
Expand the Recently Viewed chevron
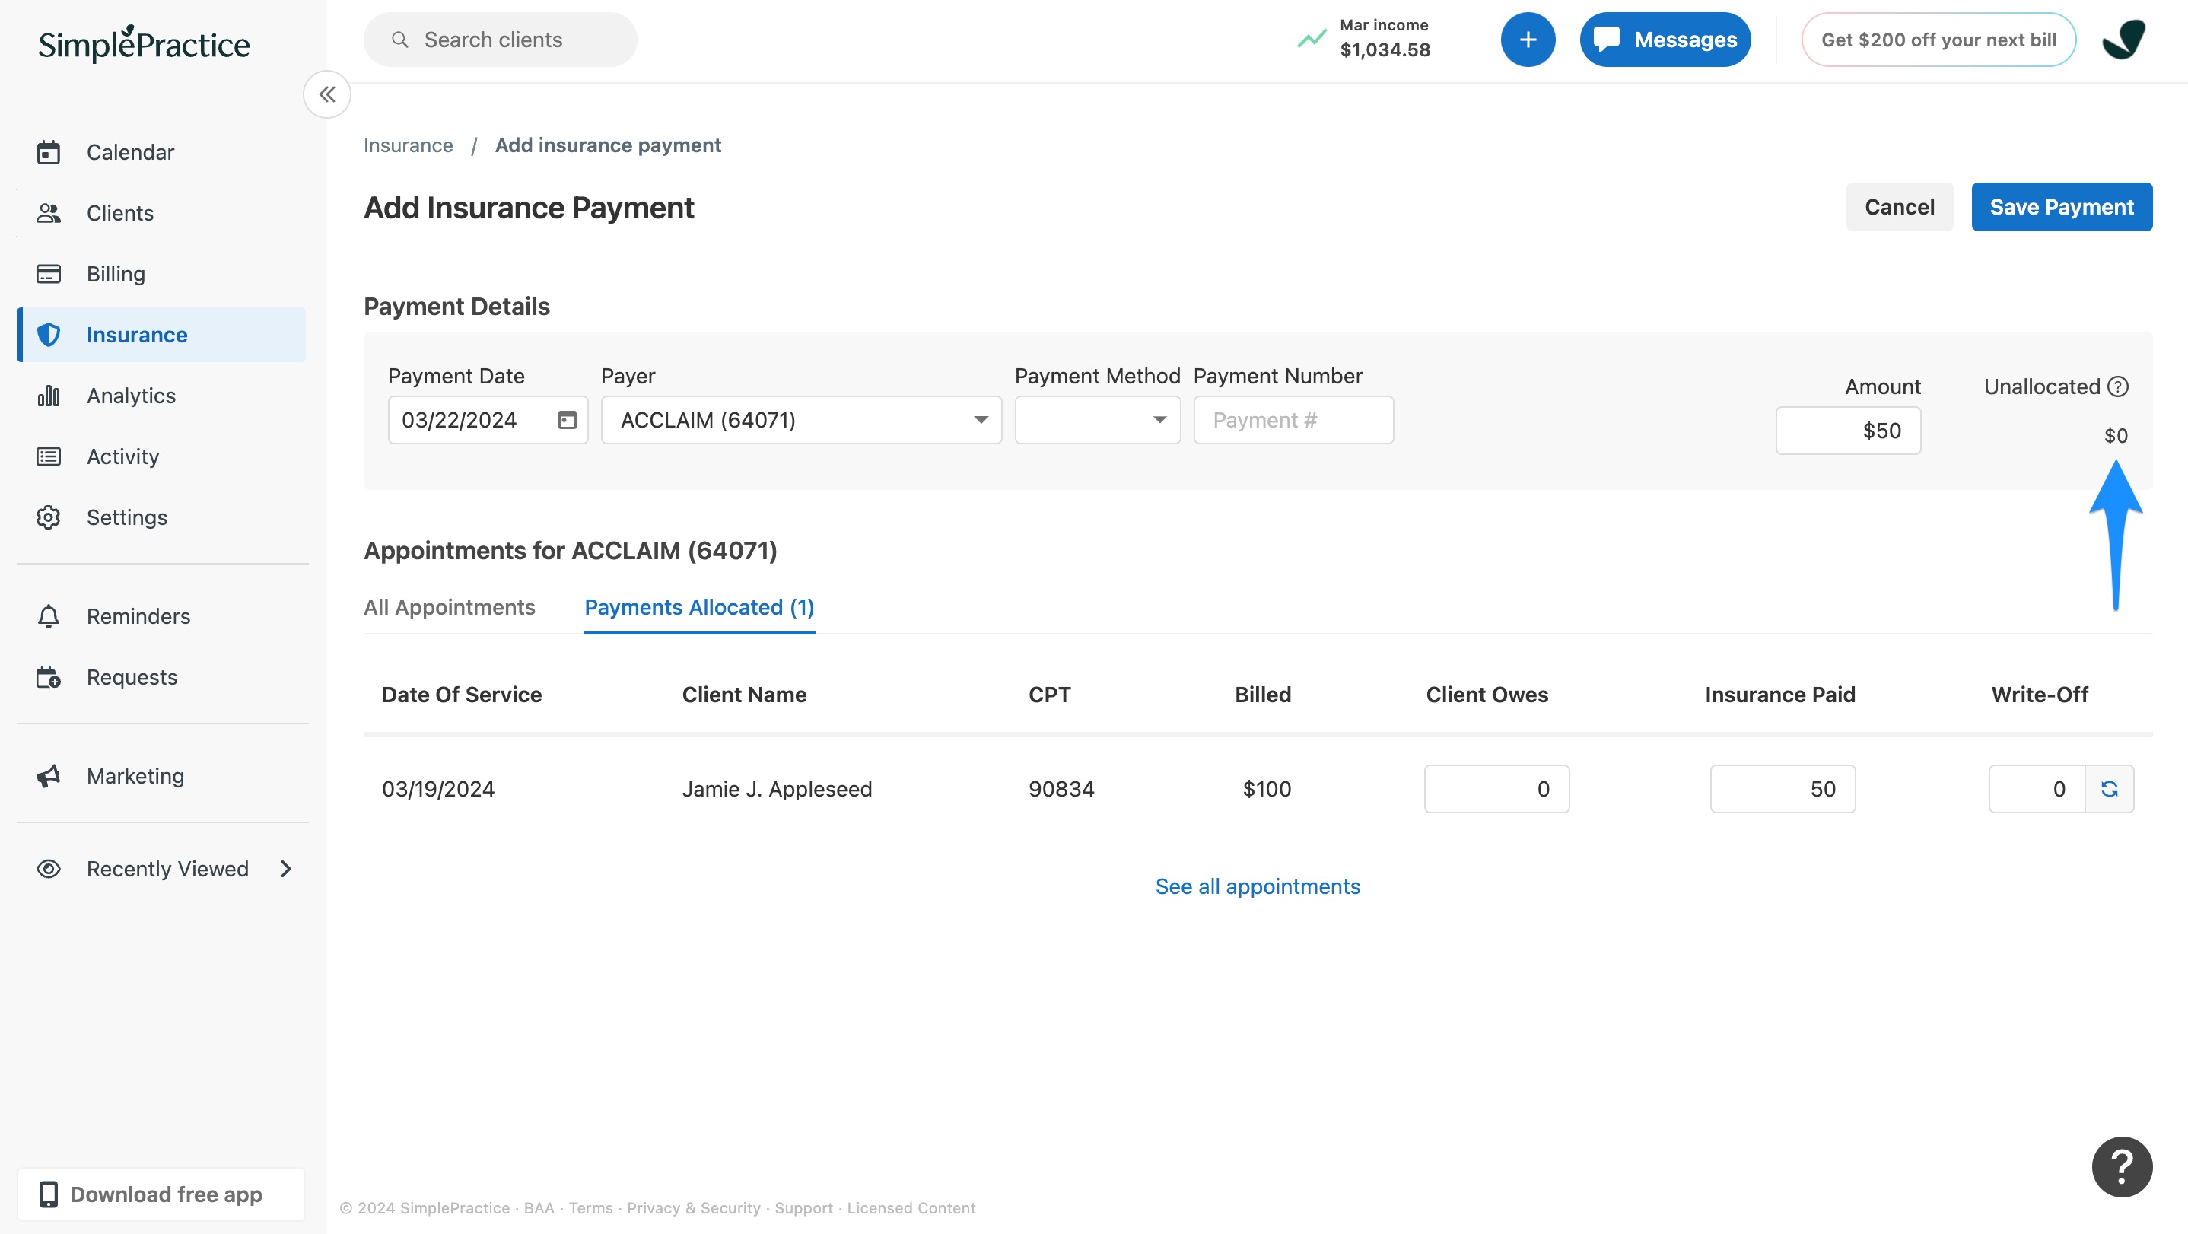click(x=286, y=869)
